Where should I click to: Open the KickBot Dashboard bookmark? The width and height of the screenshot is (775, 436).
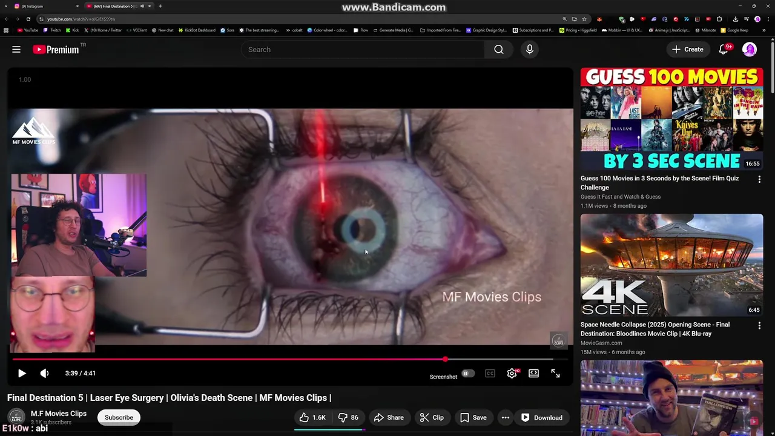pos(197,30)
